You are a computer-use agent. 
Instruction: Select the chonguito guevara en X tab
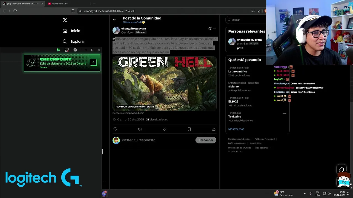pyautogui.click(x=23, y=4)
